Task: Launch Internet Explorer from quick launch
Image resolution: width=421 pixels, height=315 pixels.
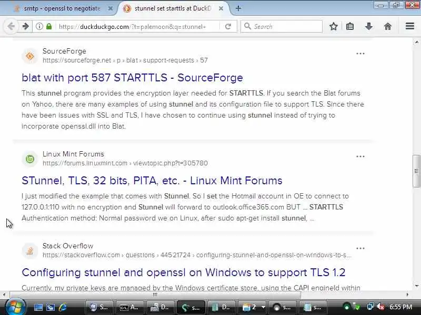Action: click(63, 307)
